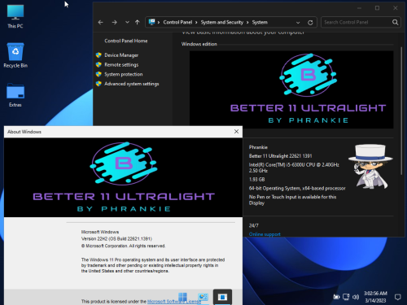Open taskbar clock showing 3:02:56 AM
This screenshot has width=407, height=305.
[375, 297]
